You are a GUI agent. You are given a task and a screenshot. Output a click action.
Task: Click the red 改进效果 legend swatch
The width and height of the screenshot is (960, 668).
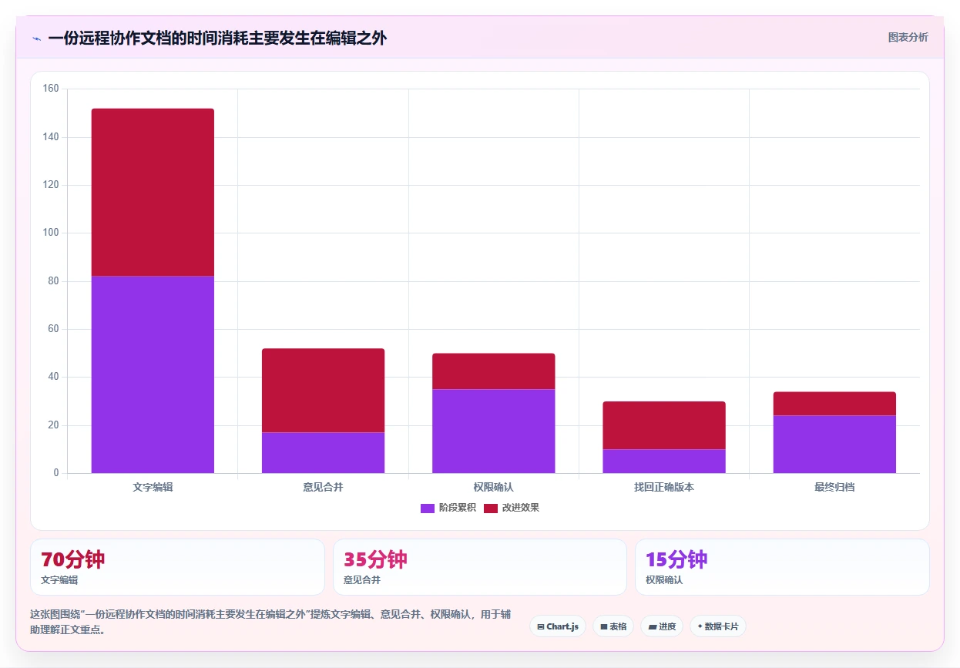point(491,508)
